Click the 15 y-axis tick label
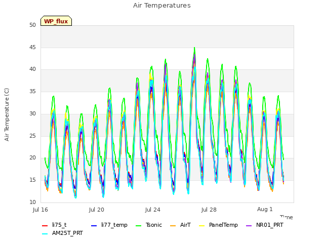Viewport: 324px width, 243px height. click(32, 180)
